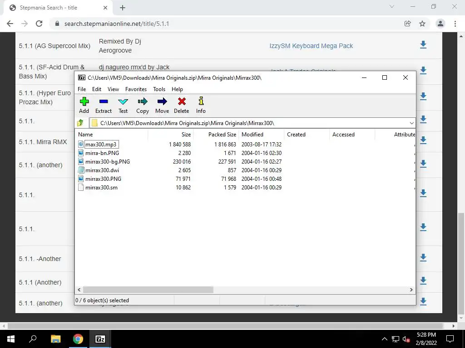Click the download icon for 5.1.1. Mirra RMX
This screenshot has width=465, height=348.
click(423, 140)
